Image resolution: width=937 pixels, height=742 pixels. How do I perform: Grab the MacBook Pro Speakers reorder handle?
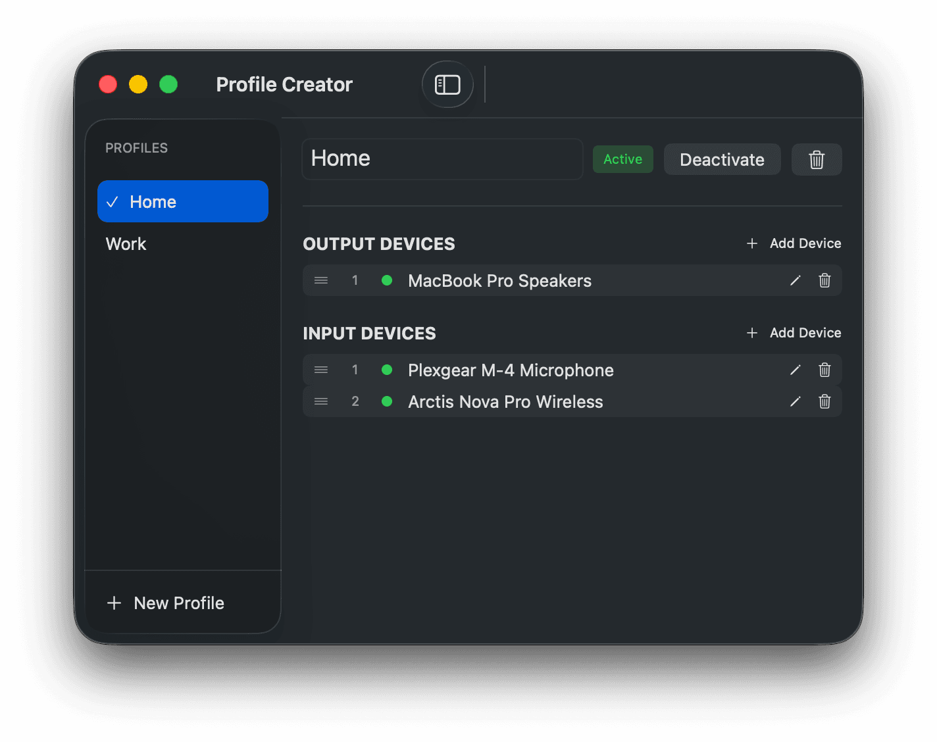coord(321,280)
